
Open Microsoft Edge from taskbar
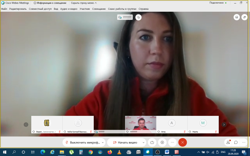[x=43, y=152]
